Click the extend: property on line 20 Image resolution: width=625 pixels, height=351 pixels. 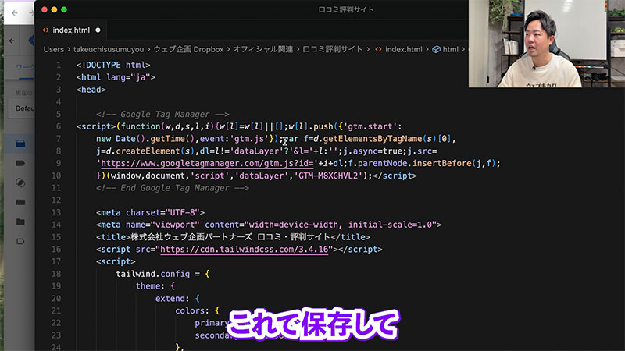[x=172, y=299]
